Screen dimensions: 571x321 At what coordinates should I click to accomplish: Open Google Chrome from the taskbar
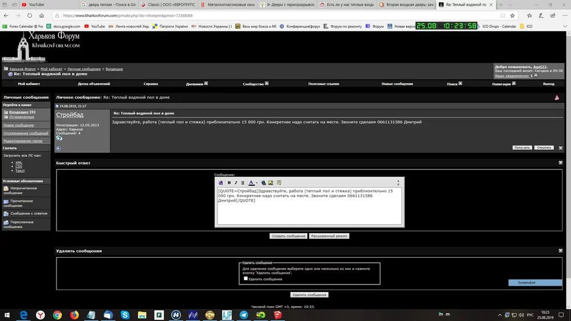tap(57, 315)
